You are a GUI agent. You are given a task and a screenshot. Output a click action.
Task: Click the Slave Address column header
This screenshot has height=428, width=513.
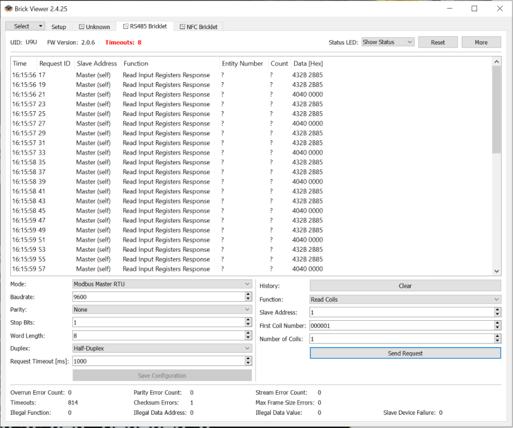[x=96, y=63]
